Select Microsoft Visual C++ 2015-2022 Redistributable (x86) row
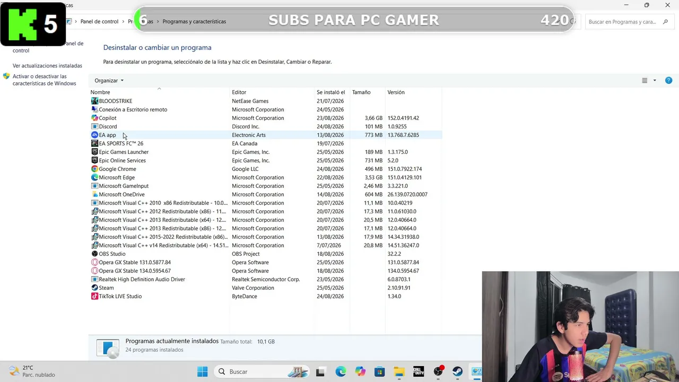Image resolution: width=679 pixels, height=382 pixels. 266,237
